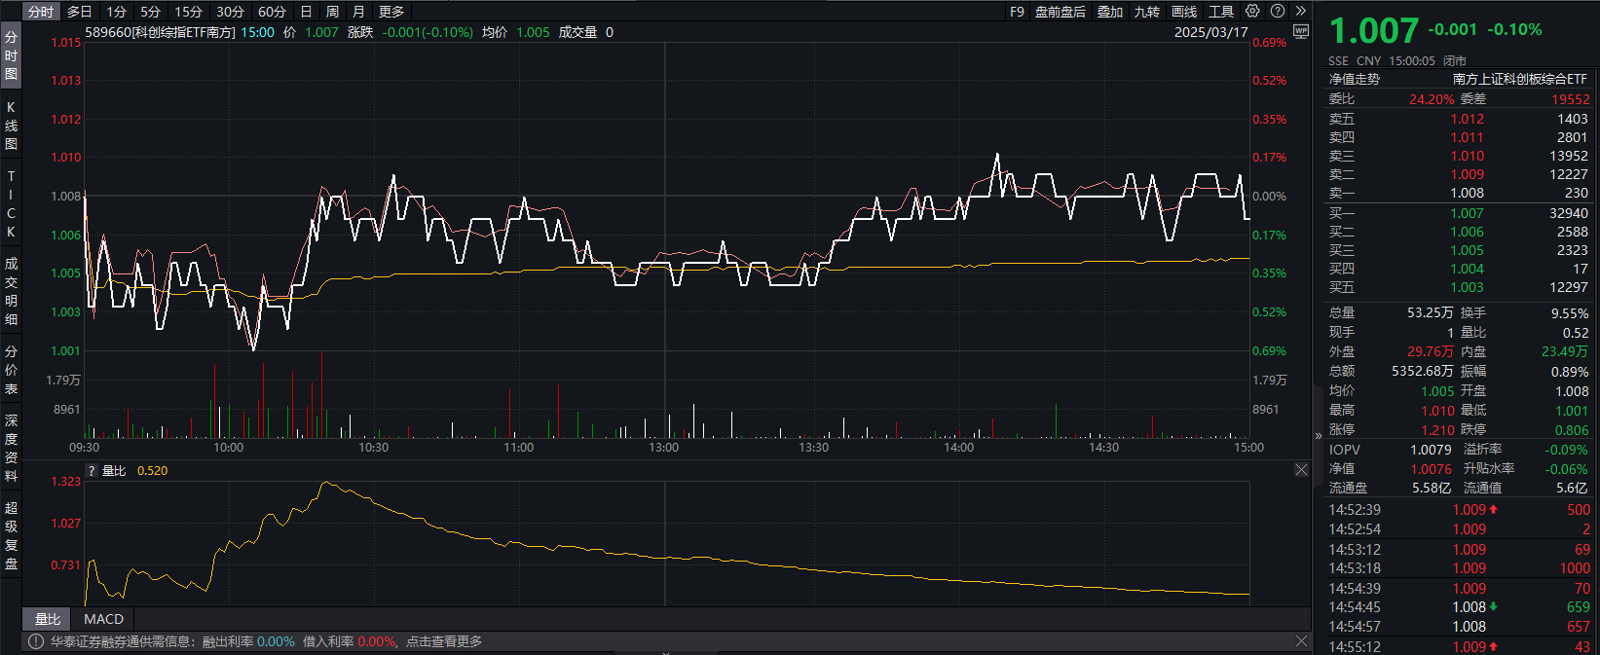Viewport: 1600px width, 655px height.
Task: Click the 总量 value 53.25万
Action: pos(1431,312)
